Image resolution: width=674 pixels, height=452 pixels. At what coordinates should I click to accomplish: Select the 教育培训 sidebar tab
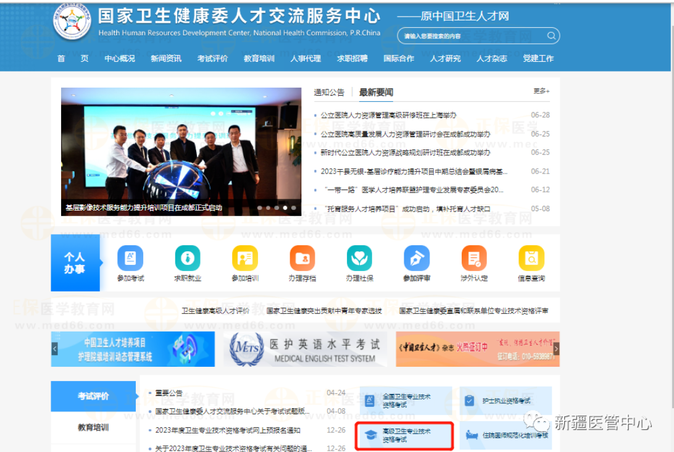tap(93, 427)
